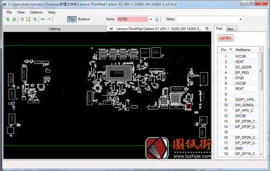Select pin 19 DP_DP1N_C row
The image size is (270, 171).
[238, 154]
